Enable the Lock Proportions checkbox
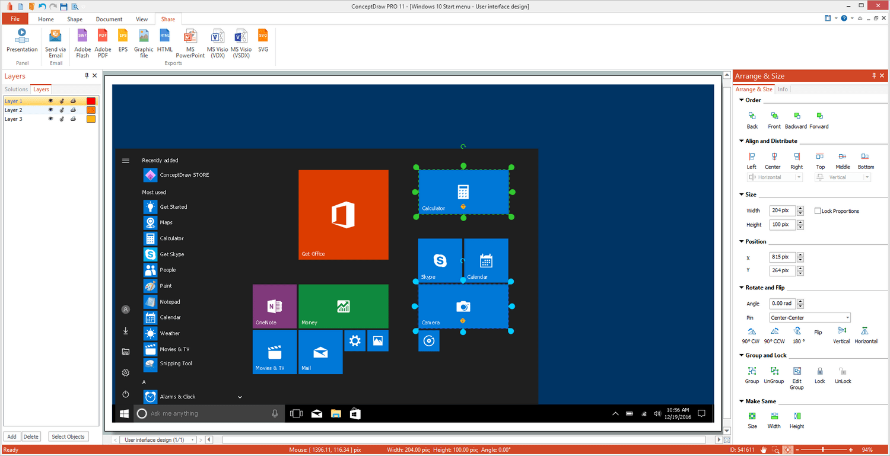 coord(818,211)
